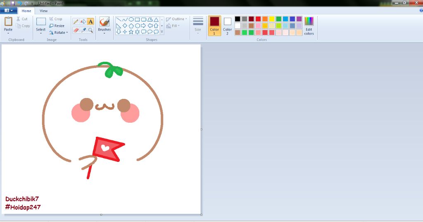Click the Crop button

(56, 19)
